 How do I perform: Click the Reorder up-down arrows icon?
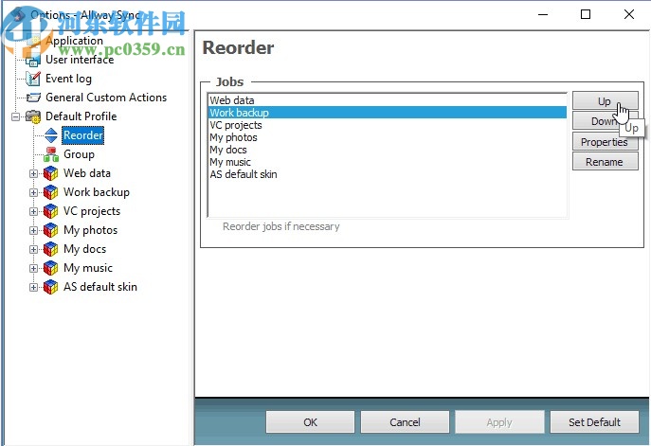point(51,135)
